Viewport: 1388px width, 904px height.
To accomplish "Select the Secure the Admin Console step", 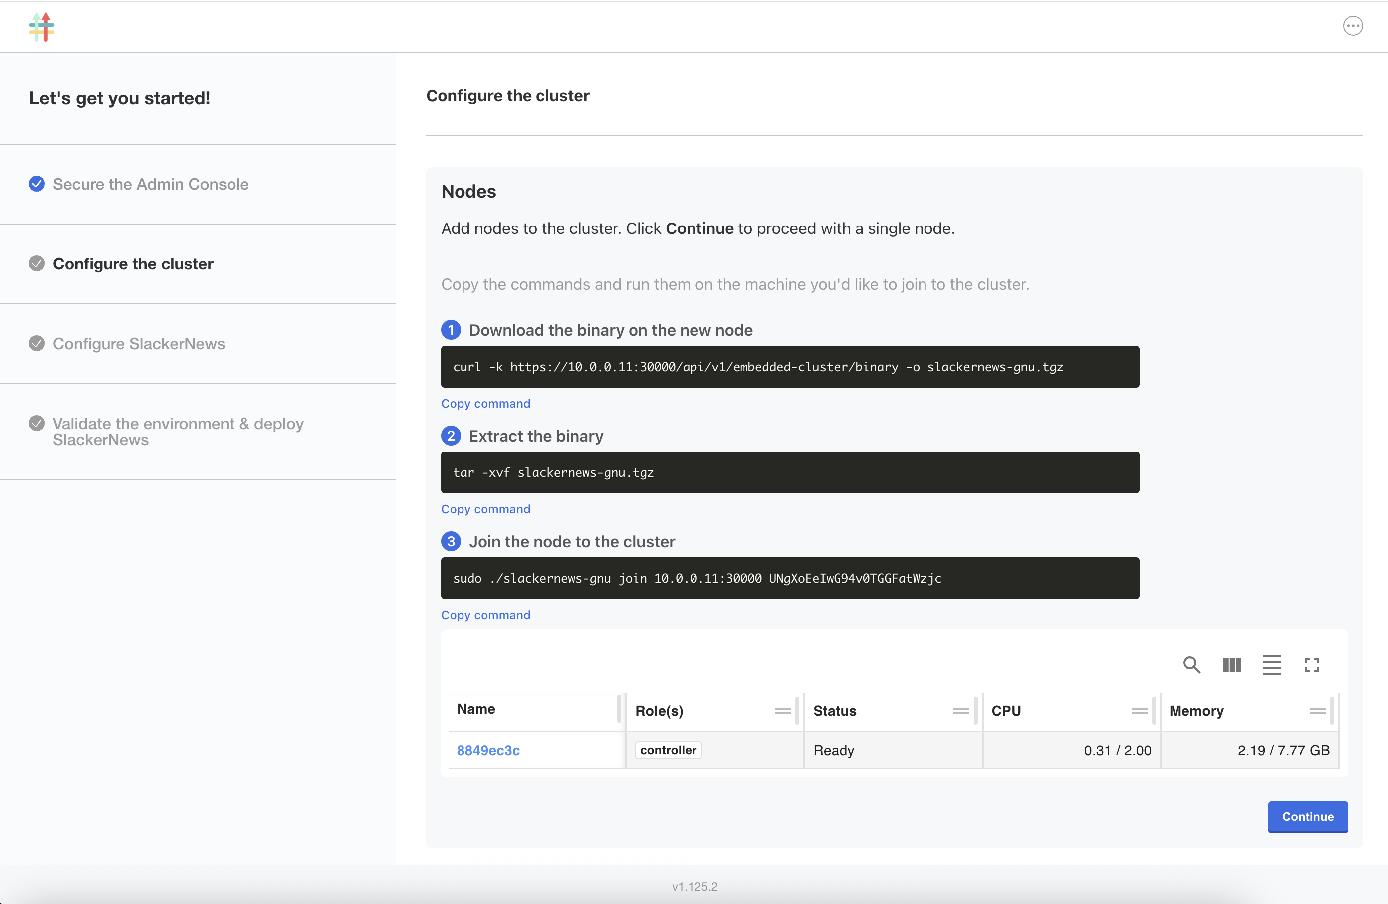I will click(151, 184).
